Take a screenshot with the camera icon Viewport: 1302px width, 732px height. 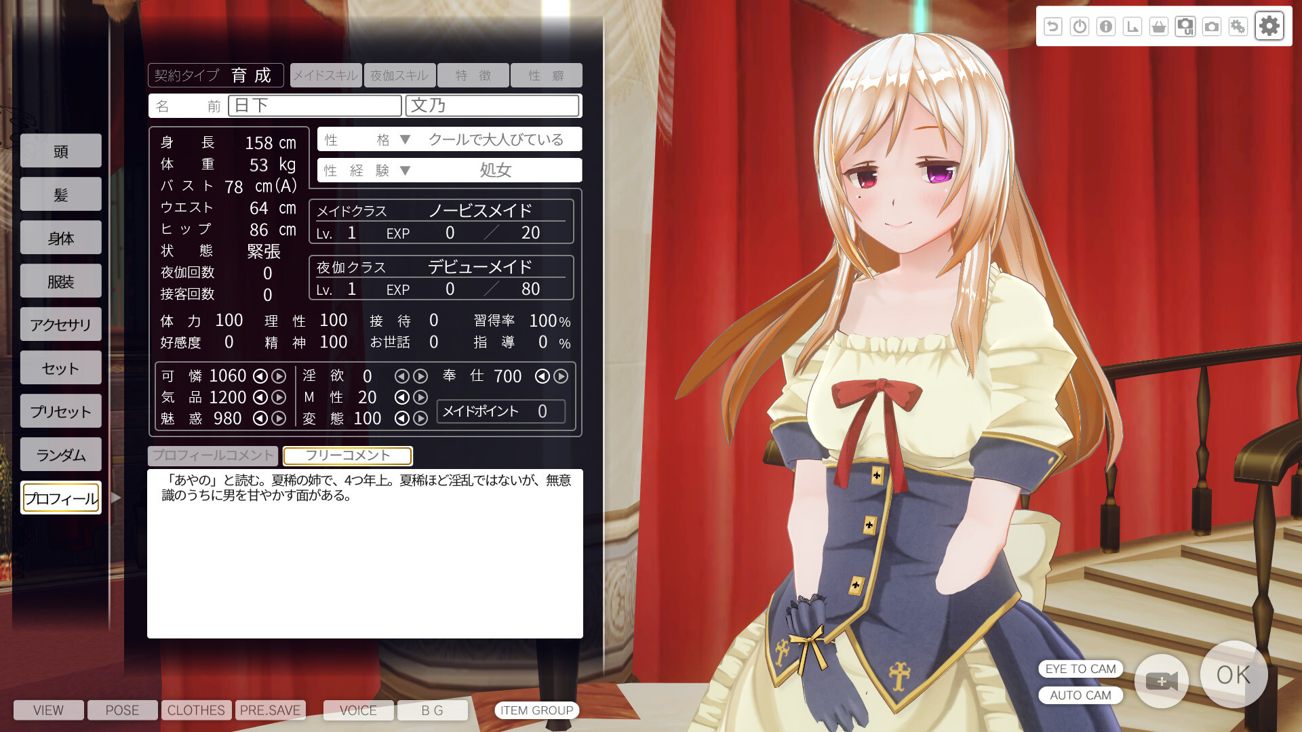click(1212, 26)
